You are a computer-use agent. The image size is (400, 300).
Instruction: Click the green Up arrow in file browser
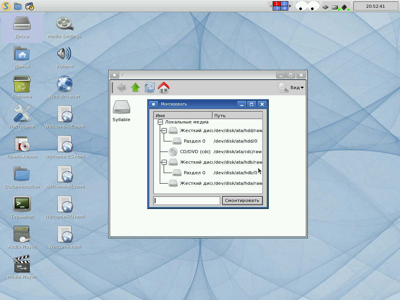pyautogui.click(x=136, y=87)
